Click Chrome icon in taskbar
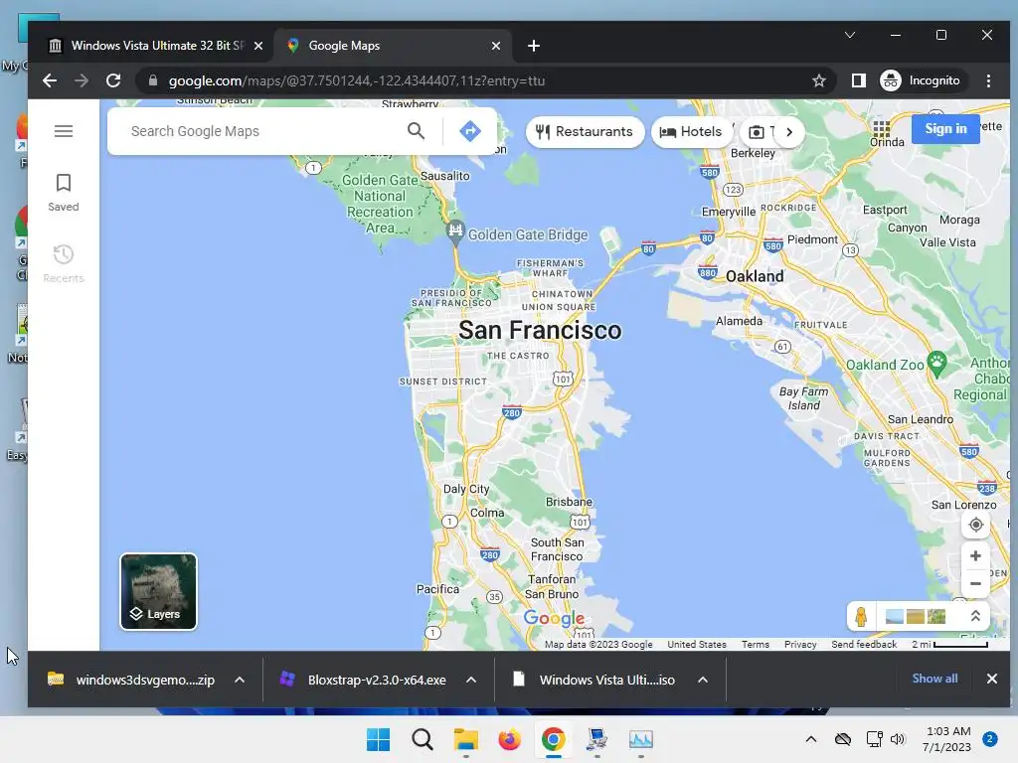 pos(553,739)
